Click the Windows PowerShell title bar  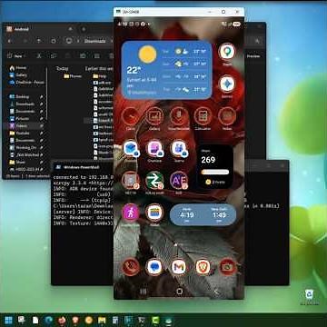point(83,167)
